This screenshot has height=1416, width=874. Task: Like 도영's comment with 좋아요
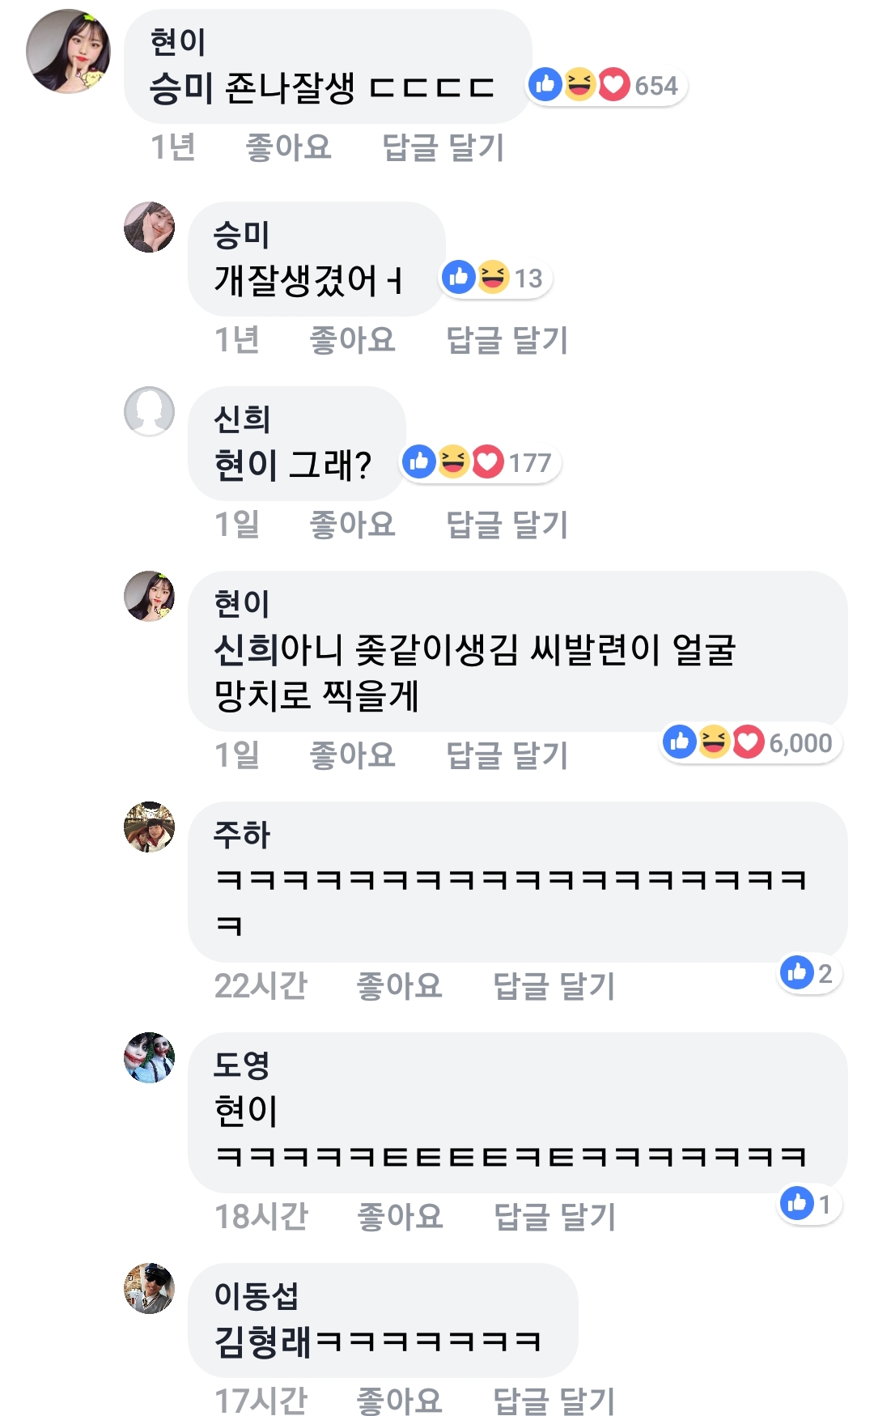[x=400, y=1216]
